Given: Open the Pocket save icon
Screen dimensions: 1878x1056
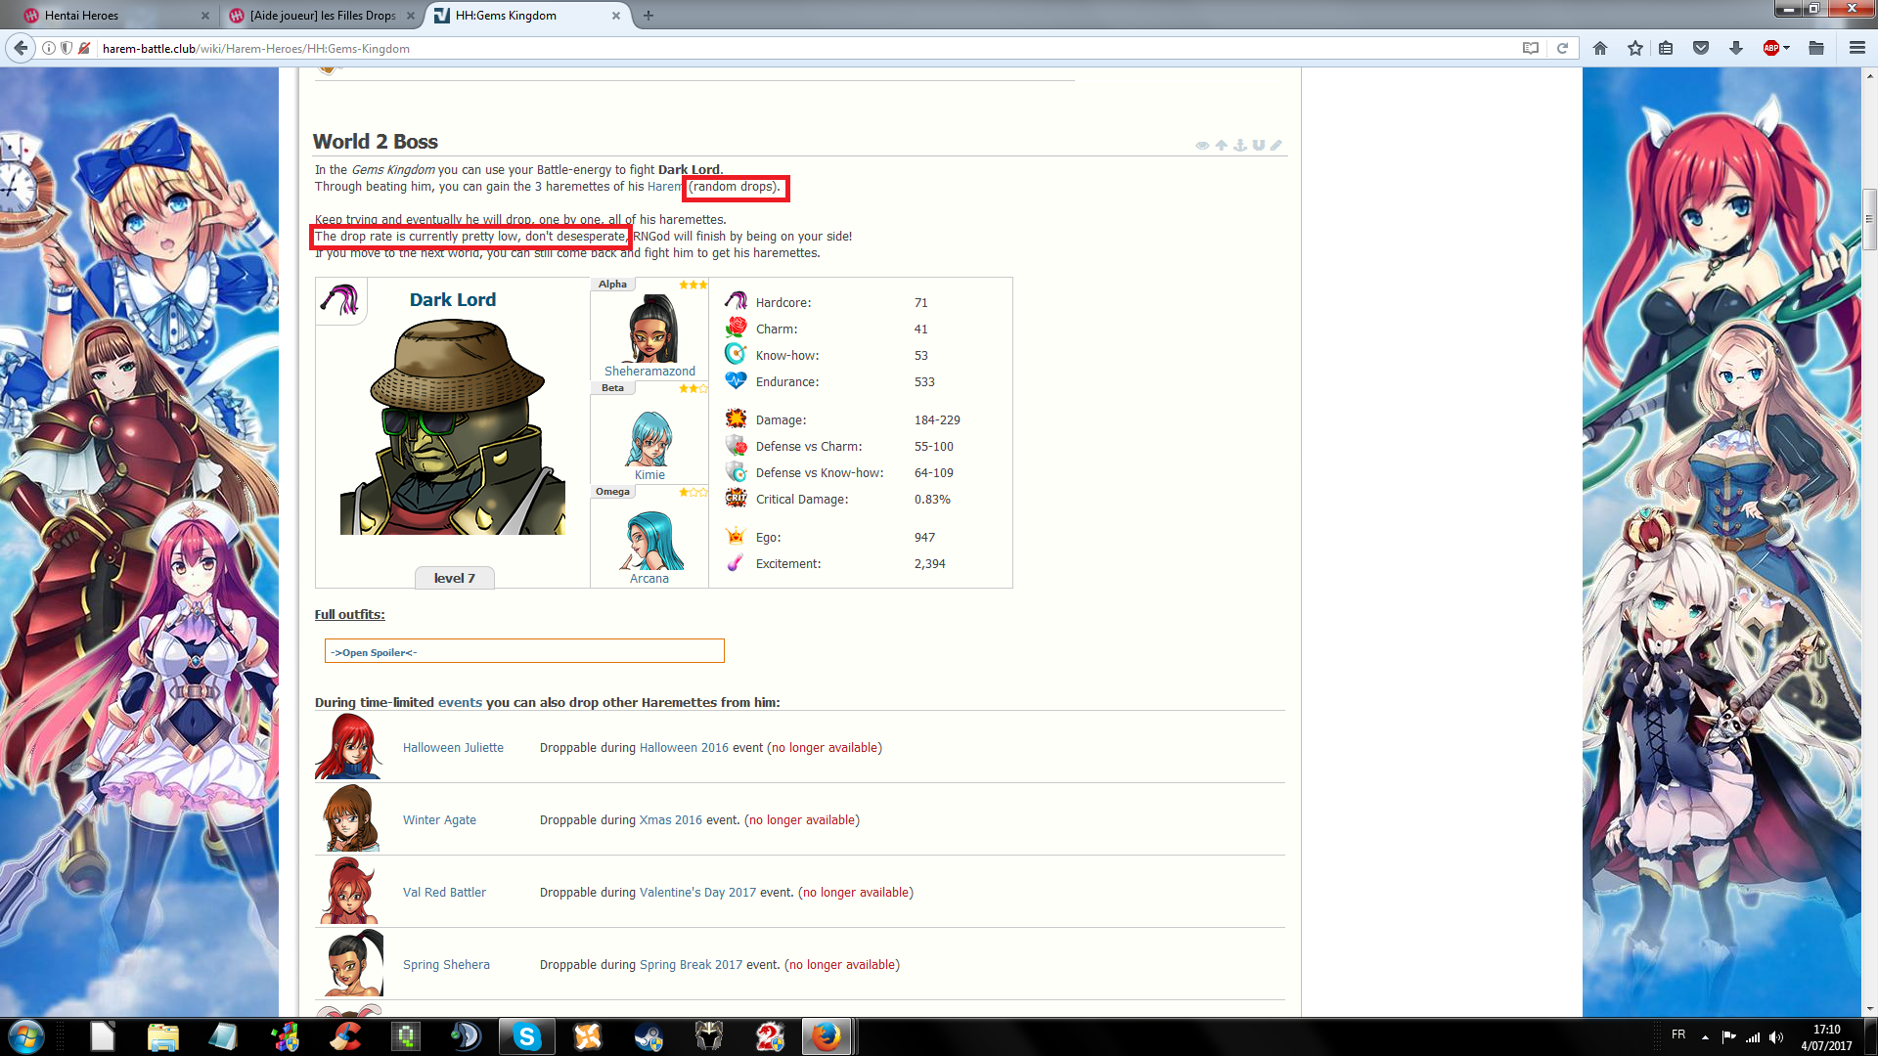Looking at the screenshot, I should point(1701,48).
